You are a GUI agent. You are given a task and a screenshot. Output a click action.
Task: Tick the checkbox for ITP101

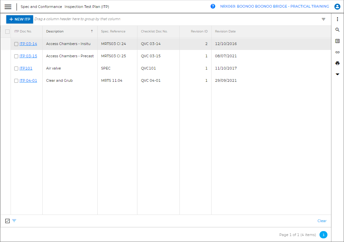tap(16, 69)
